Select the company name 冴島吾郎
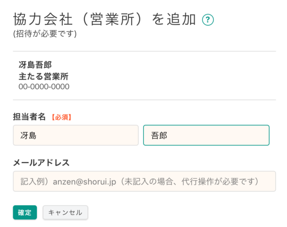The image size is (287, 227). 35,65
